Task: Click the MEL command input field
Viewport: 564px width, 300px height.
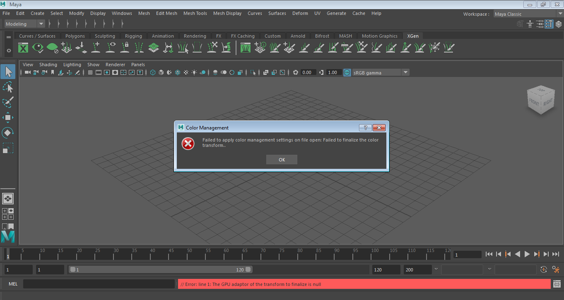Action: click(x=99, y=284)
